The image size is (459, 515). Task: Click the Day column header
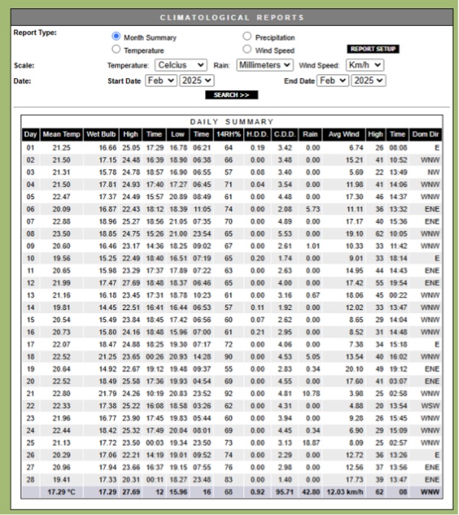click(31, 135)
